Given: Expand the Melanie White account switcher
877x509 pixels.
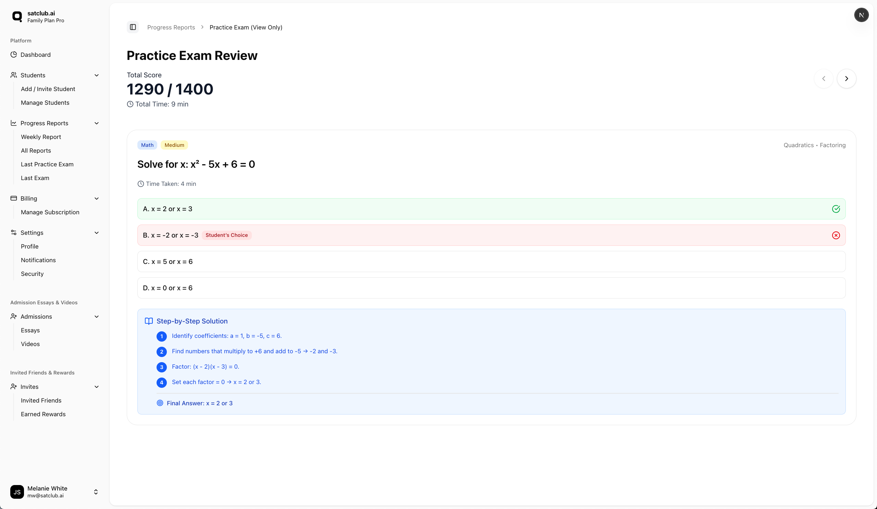Looking at the screenshot, I should 96,492.
